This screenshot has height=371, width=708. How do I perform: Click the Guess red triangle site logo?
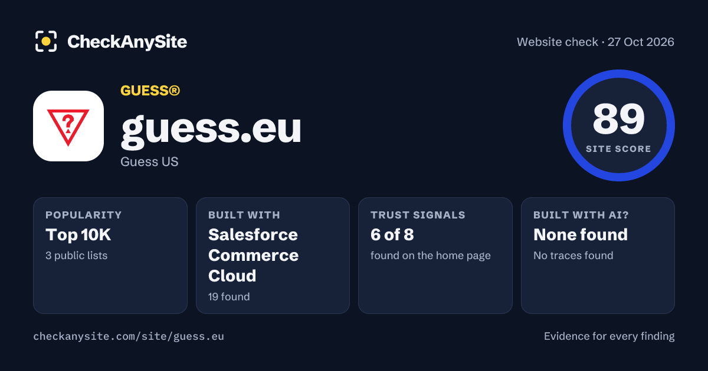click(x=68, y=126)
